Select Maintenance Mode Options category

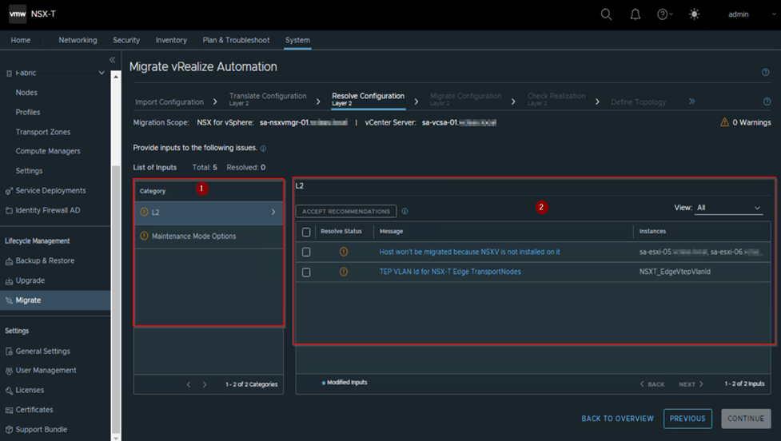point(193,236)
